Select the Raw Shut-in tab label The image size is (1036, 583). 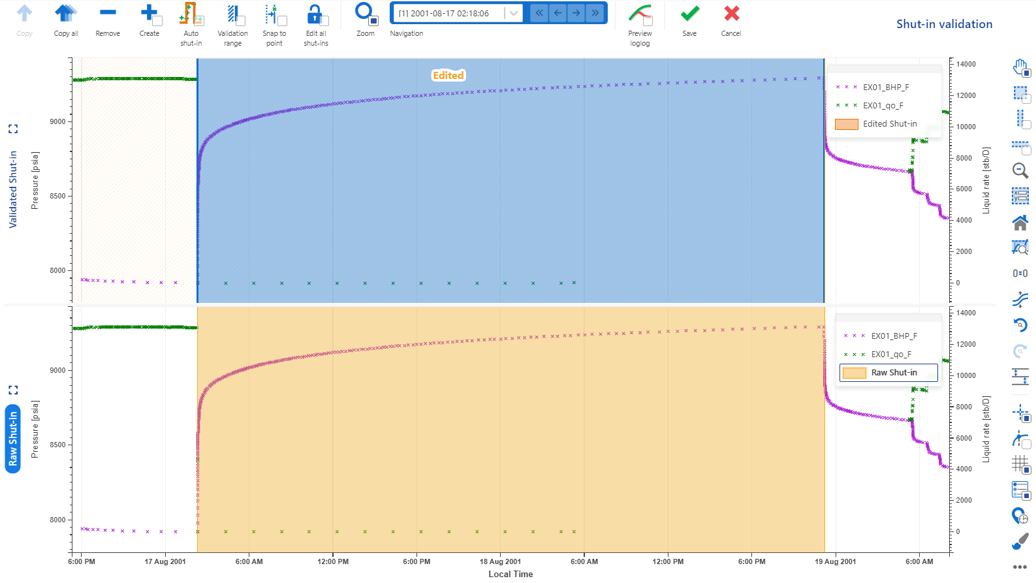click(13, 439)
